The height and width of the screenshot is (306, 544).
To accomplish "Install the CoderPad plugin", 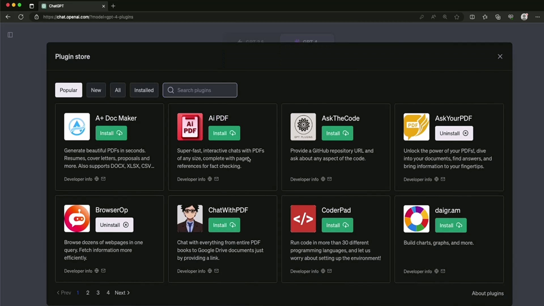I will (337, 225).
